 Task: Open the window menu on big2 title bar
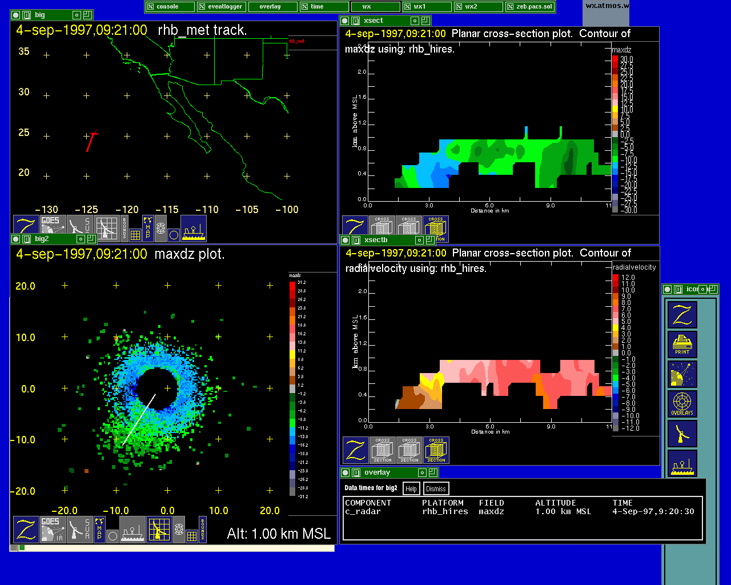pyautogui.click(x=16, y=239)
